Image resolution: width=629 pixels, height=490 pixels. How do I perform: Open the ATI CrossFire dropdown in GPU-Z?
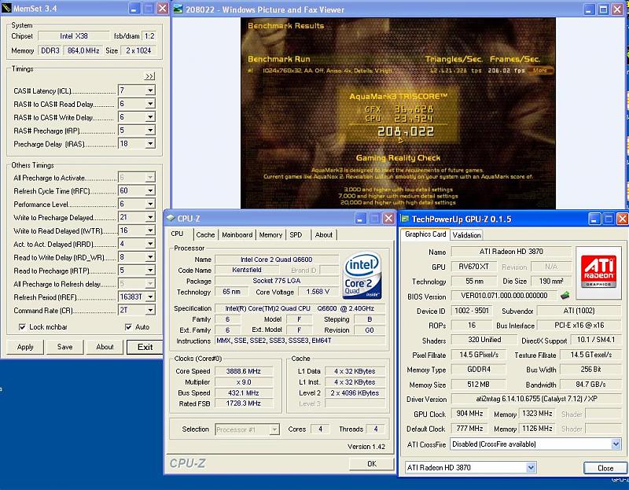(616, 444)
